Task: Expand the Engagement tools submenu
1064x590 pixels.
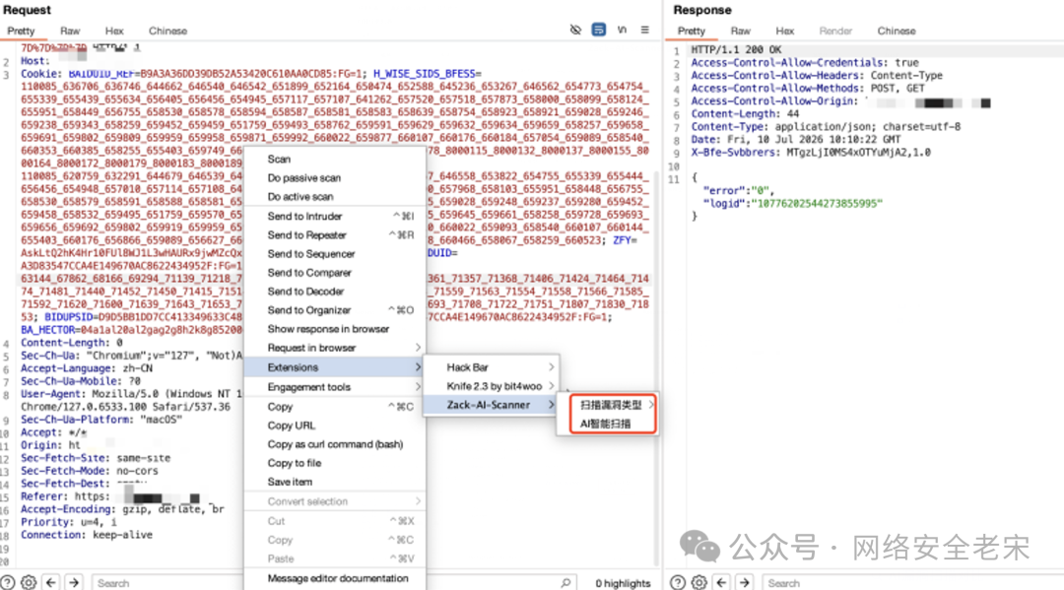Action: (335, 386)
